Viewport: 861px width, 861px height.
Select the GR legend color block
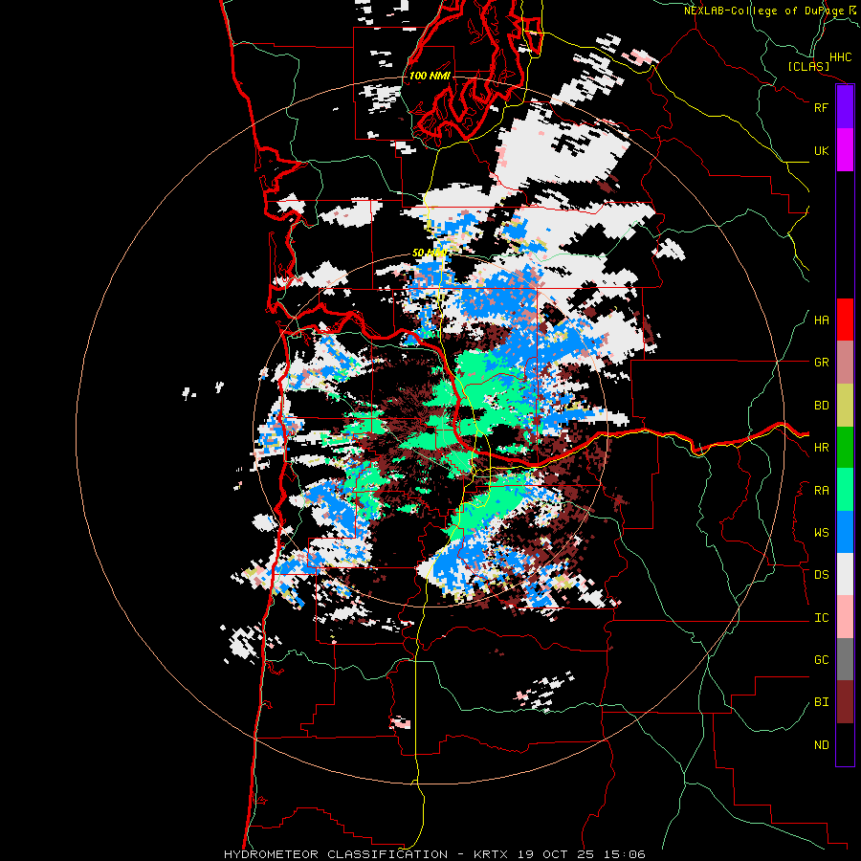point(845,363)
